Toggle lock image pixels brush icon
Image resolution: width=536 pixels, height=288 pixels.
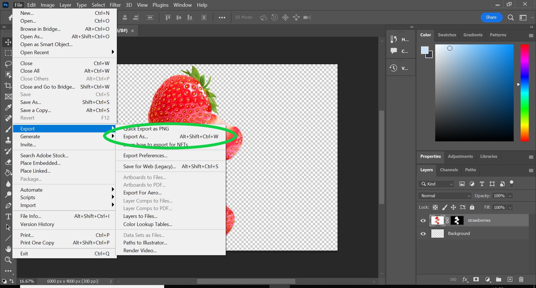445,207
